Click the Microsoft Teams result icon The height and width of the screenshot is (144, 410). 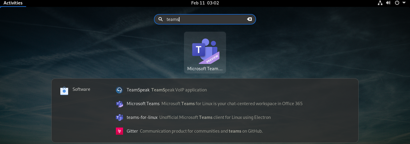[119, 104]
